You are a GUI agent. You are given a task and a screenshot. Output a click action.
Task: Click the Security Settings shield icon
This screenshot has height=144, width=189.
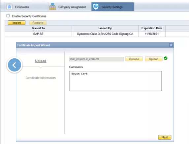click(96, 7)
